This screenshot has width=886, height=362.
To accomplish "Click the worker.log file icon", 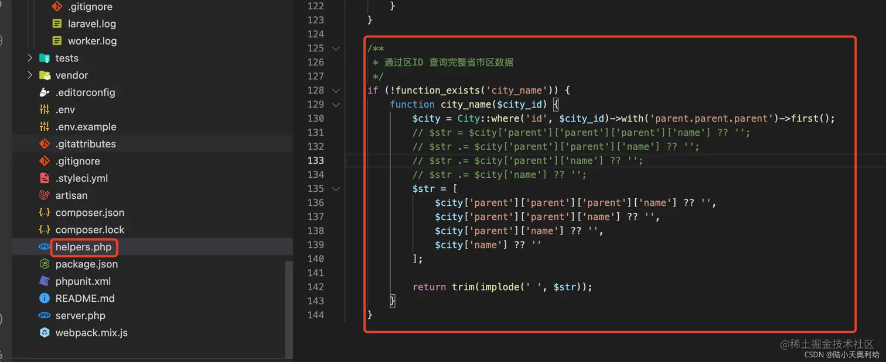I will pos(57,41).
